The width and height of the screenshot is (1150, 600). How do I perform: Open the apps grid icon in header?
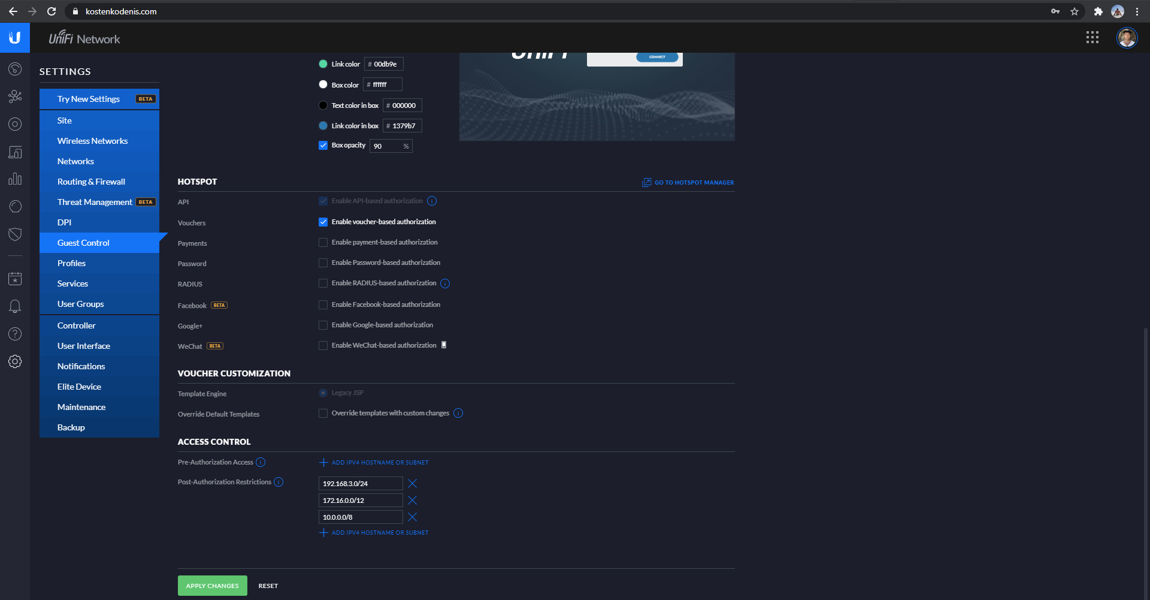coord(1092,38)
